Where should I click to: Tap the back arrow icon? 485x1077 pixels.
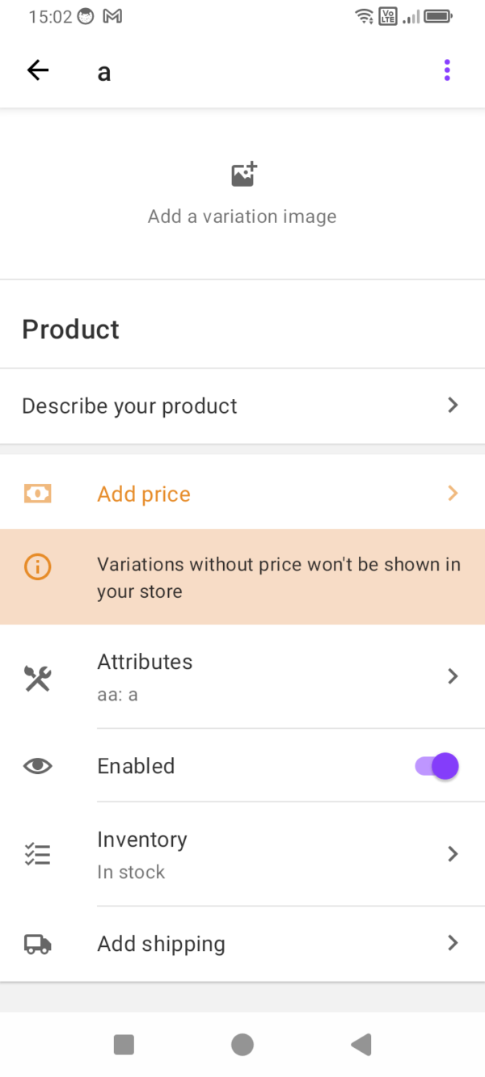coord(38,71)
